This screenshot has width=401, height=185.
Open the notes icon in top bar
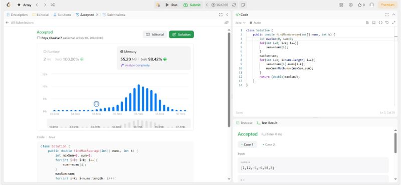point(243,5)
